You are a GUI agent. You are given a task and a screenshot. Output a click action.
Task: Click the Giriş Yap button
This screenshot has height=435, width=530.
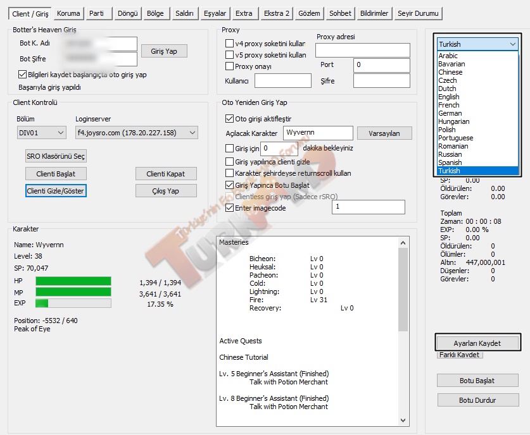pos(164,51)
